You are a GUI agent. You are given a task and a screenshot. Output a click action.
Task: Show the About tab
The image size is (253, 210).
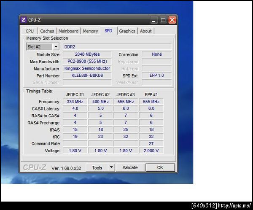(146, 31)
